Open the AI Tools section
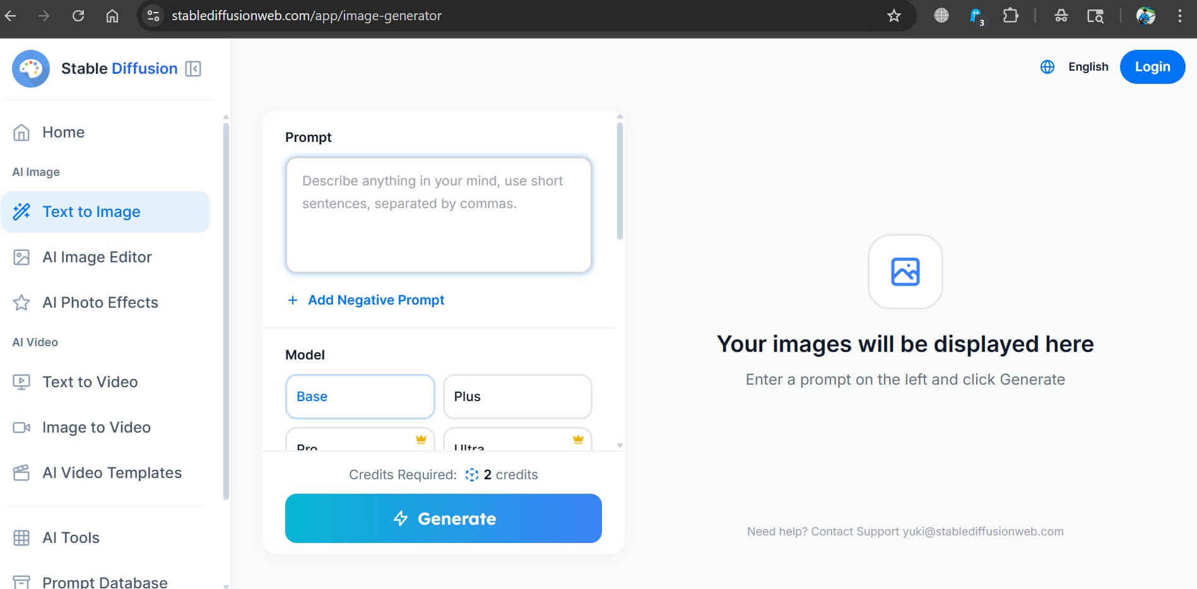1197x589 pixels. [x=71, y=537]
